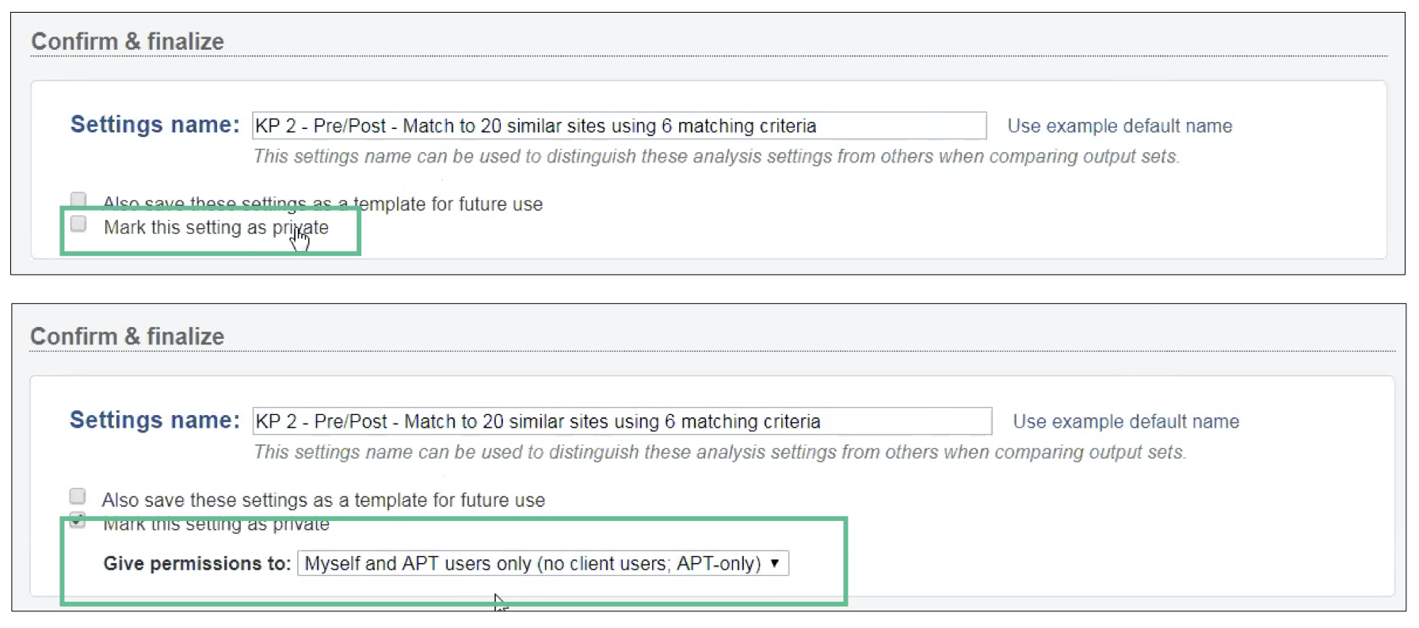This screenshot has height=628, width=1419.
Task: Focus the Settings name field in lower panel
Action: coord(621,421)
